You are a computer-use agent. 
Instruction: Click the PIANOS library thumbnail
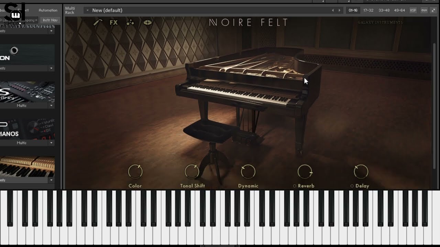click(27, 129)
